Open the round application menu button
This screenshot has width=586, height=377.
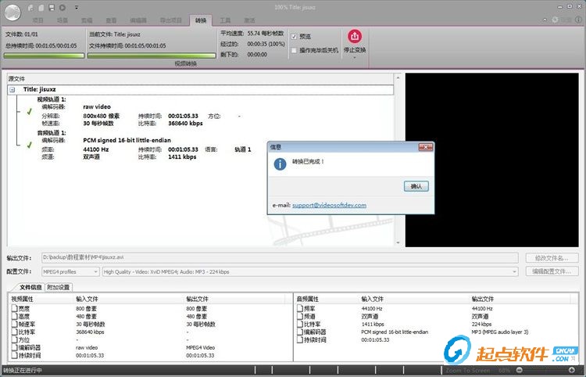pyautogui.click(x=13, y=12)
